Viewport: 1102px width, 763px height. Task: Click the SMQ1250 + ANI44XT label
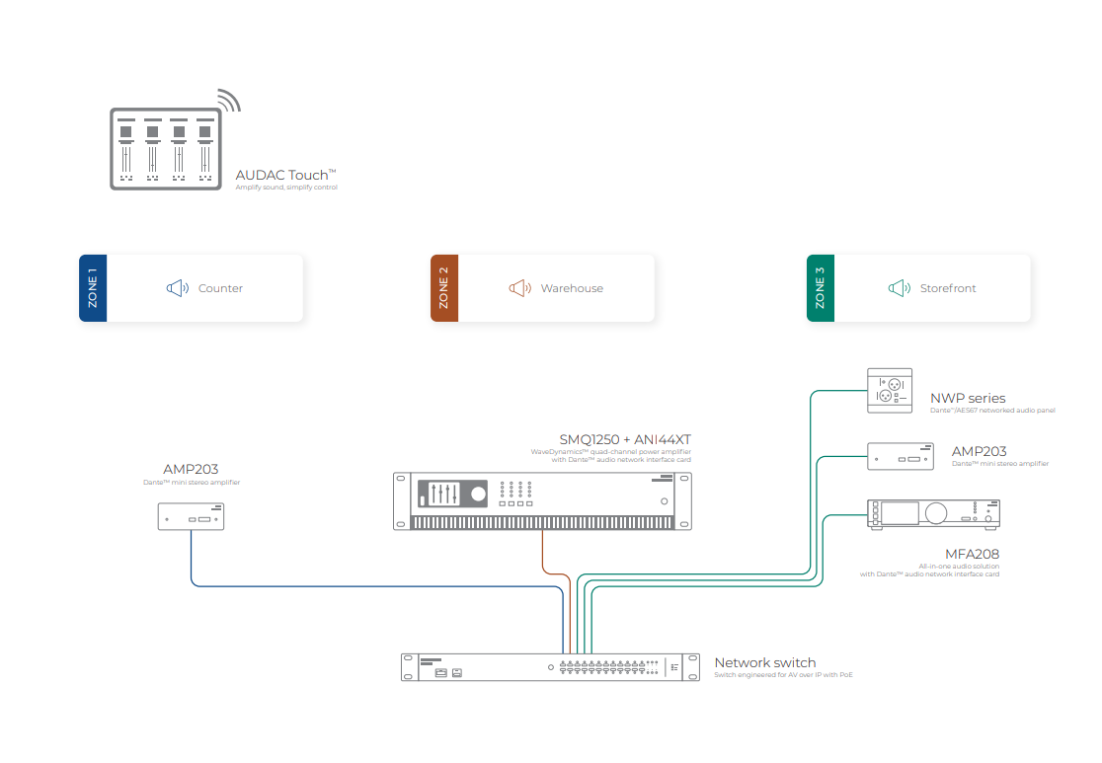point(625,440)
